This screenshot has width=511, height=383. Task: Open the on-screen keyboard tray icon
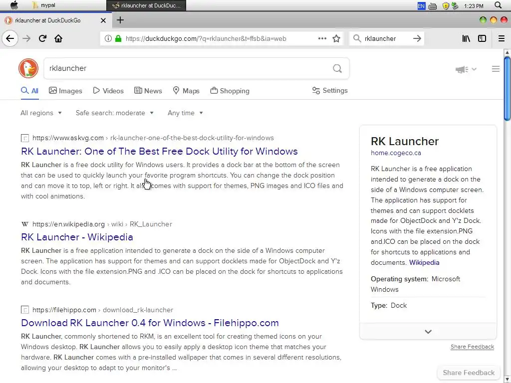(433, 6)
